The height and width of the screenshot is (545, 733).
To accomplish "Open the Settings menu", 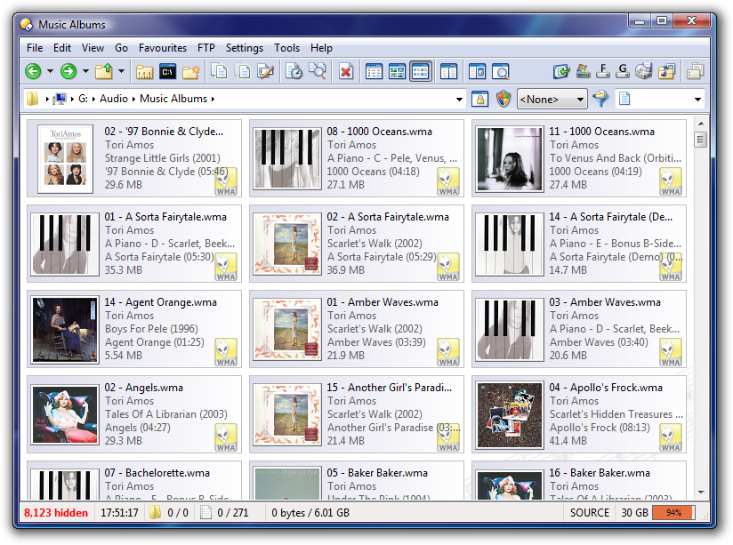I will click(x=245, y=48).
